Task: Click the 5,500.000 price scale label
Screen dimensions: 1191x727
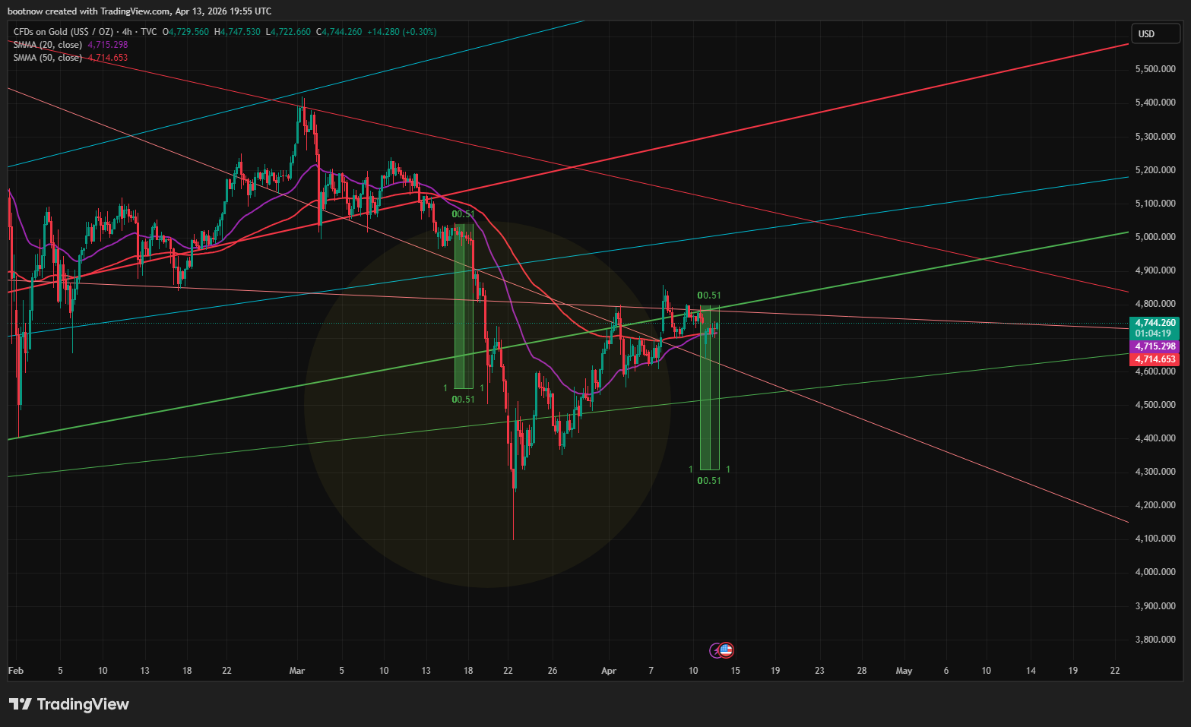Action: (1155, 69)
